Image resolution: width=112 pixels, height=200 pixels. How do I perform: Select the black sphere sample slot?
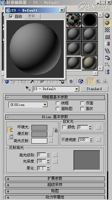(90, 20)
